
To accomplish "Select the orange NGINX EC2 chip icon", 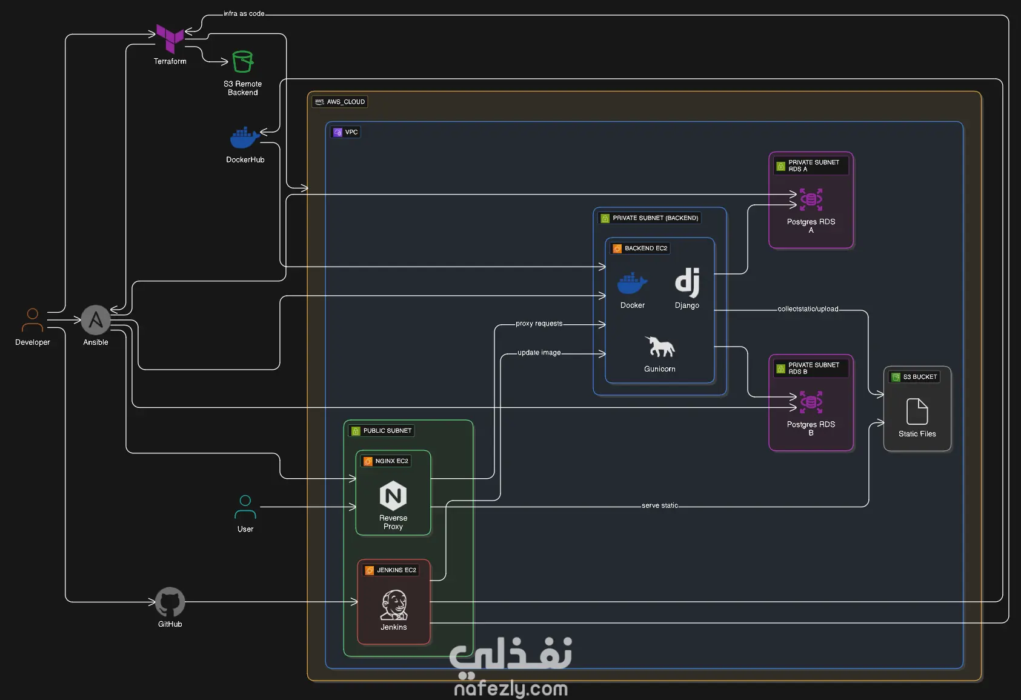I will coord(368,461).
